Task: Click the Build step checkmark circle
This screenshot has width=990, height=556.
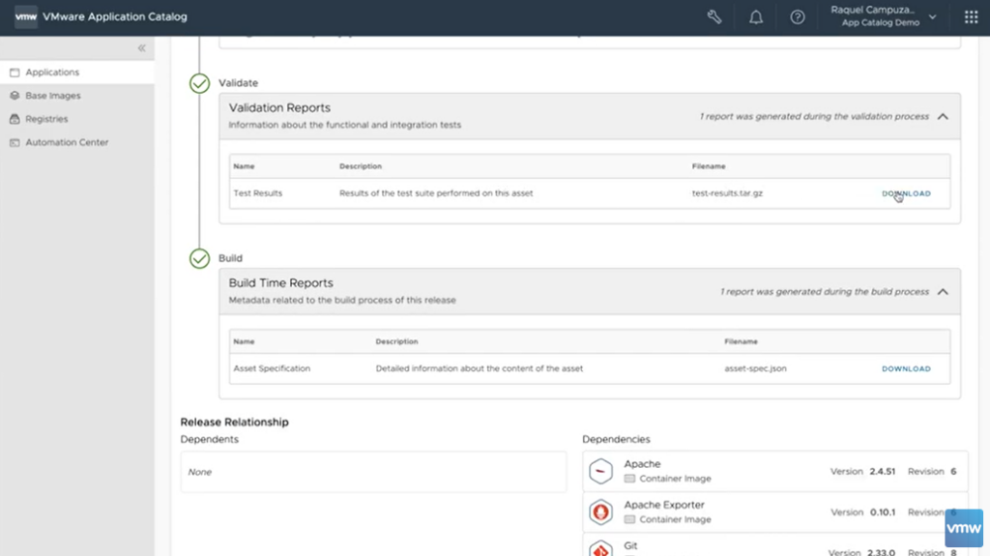Action: point(199,258)
